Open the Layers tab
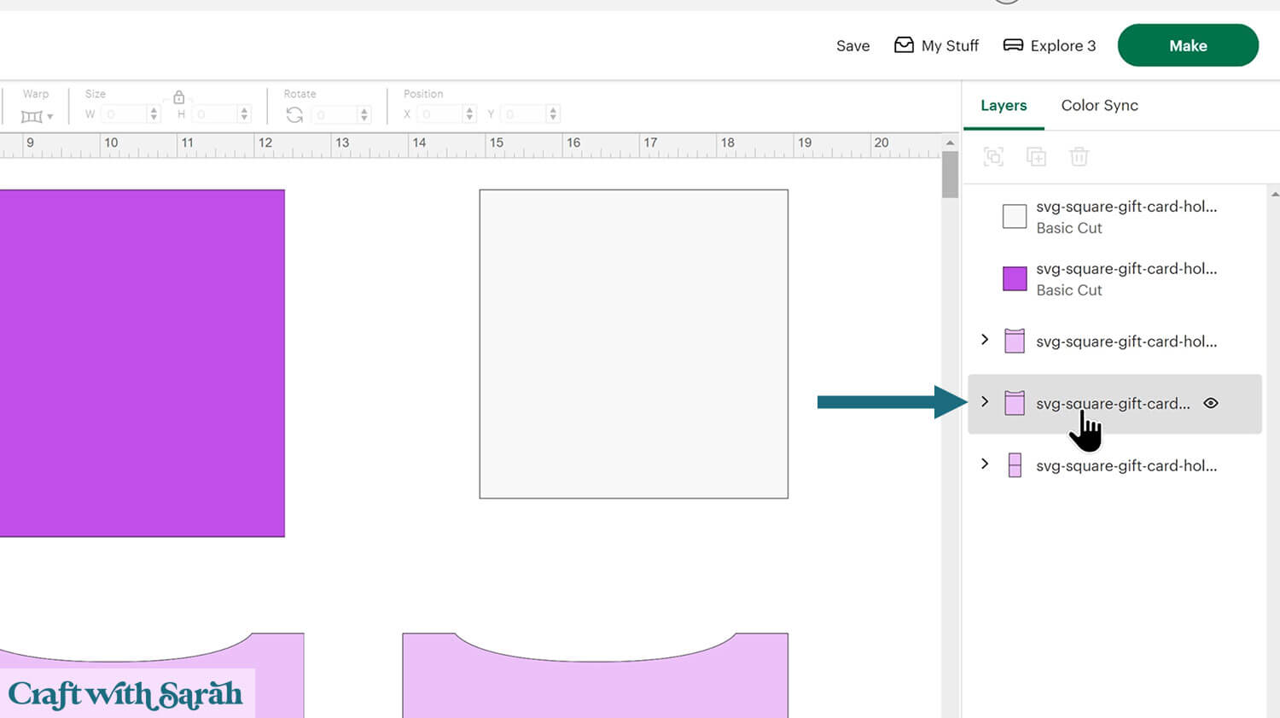Viewport: 1280px width, 718px height. (1004, 105)
